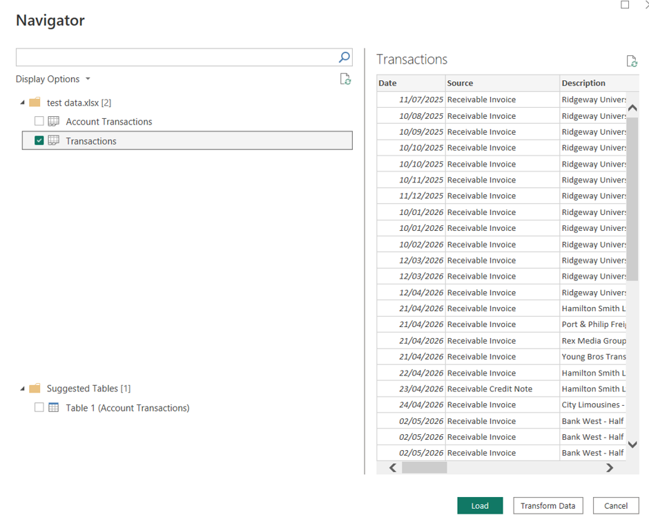
Task: Click inside the navigator search box
Action: pos(176,57)
